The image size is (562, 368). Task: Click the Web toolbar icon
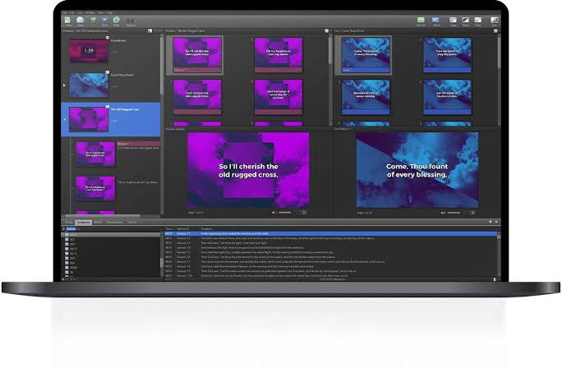(x=117, y=21)
